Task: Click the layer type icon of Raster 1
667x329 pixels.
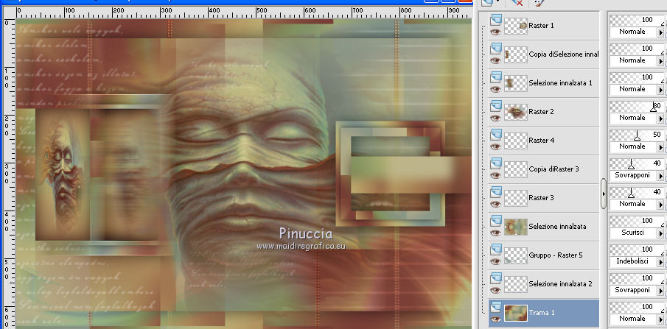Action: point(495,20)
